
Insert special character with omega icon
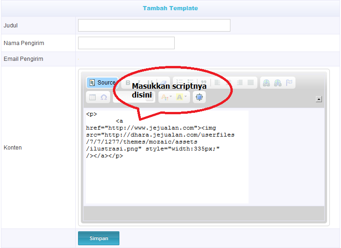point(104,98)
